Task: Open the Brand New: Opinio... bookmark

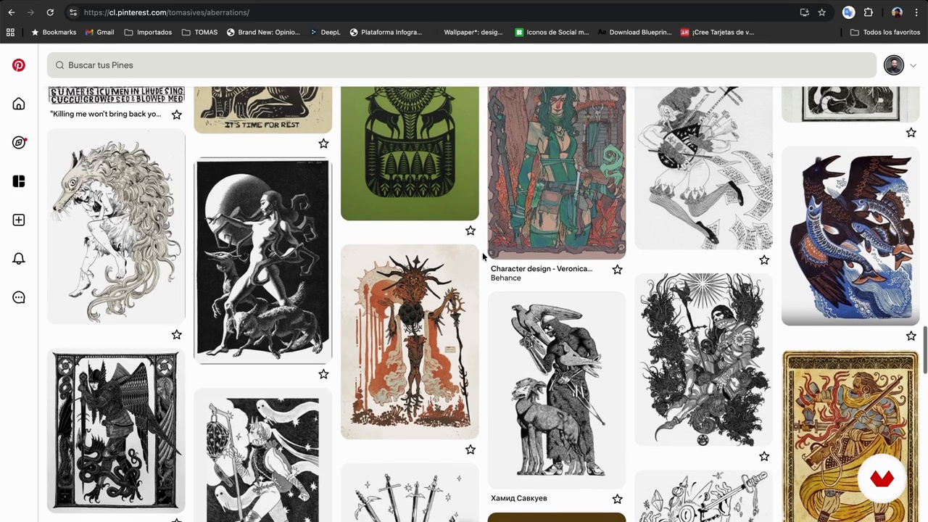Action: (263, 32)
